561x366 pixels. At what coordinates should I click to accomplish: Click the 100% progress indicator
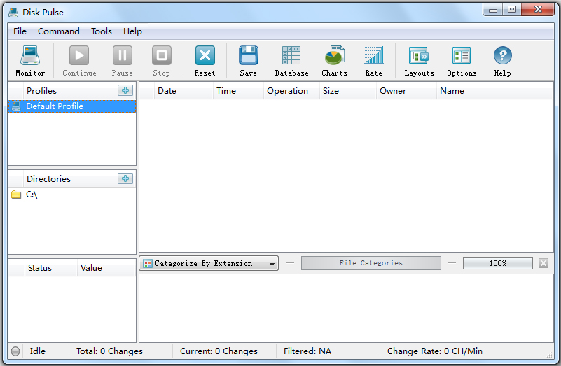[498, 263]
